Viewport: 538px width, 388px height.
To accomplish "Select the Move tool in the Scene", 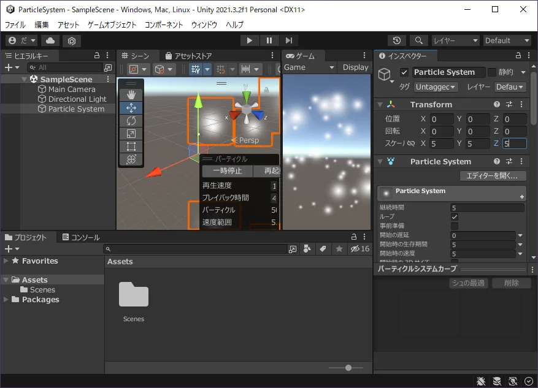I will [131, 108].
